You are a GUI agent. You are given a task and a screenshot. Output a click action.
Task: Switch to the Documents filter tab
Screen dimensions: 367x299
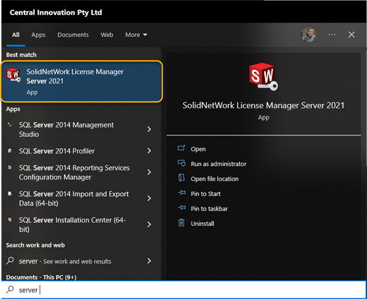coord(73,35)
